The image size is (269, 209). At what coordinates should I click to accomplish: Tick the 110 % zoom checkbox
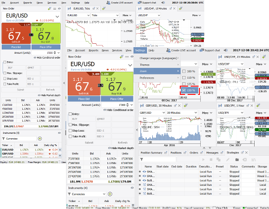point(184,78)
